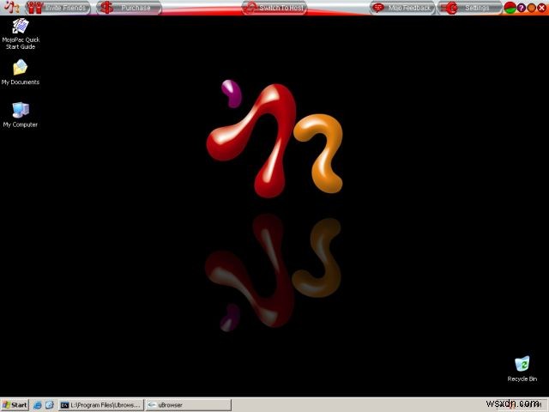Image resolution: width=549 pixels, height=412 pixels.
Task: Open Mojo Feedback from the top bar
Action: pyautogui.click(x=402, y=8)
